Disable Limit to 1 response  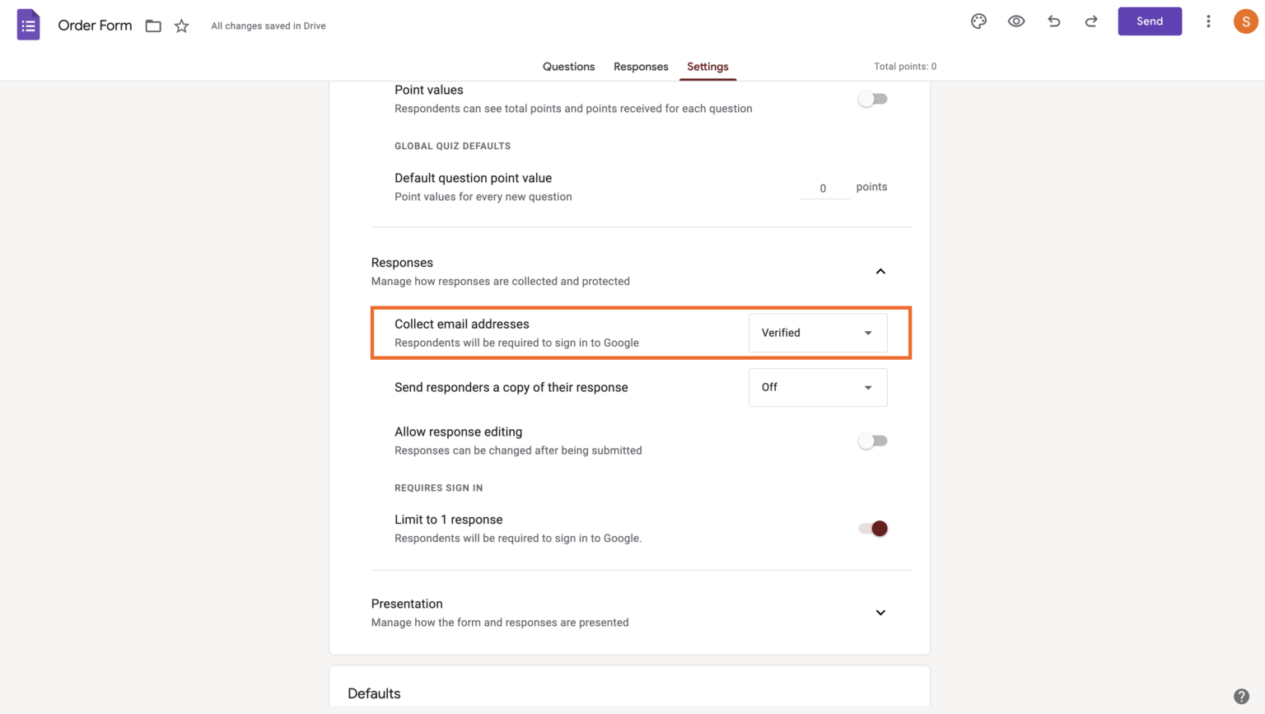click(x=875, y=528)
